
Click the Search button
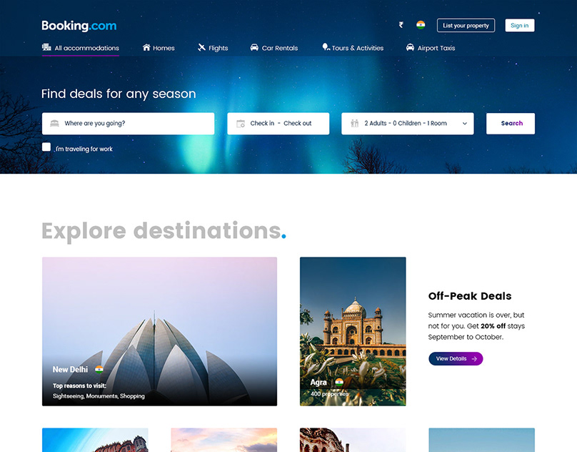[511, 124]
